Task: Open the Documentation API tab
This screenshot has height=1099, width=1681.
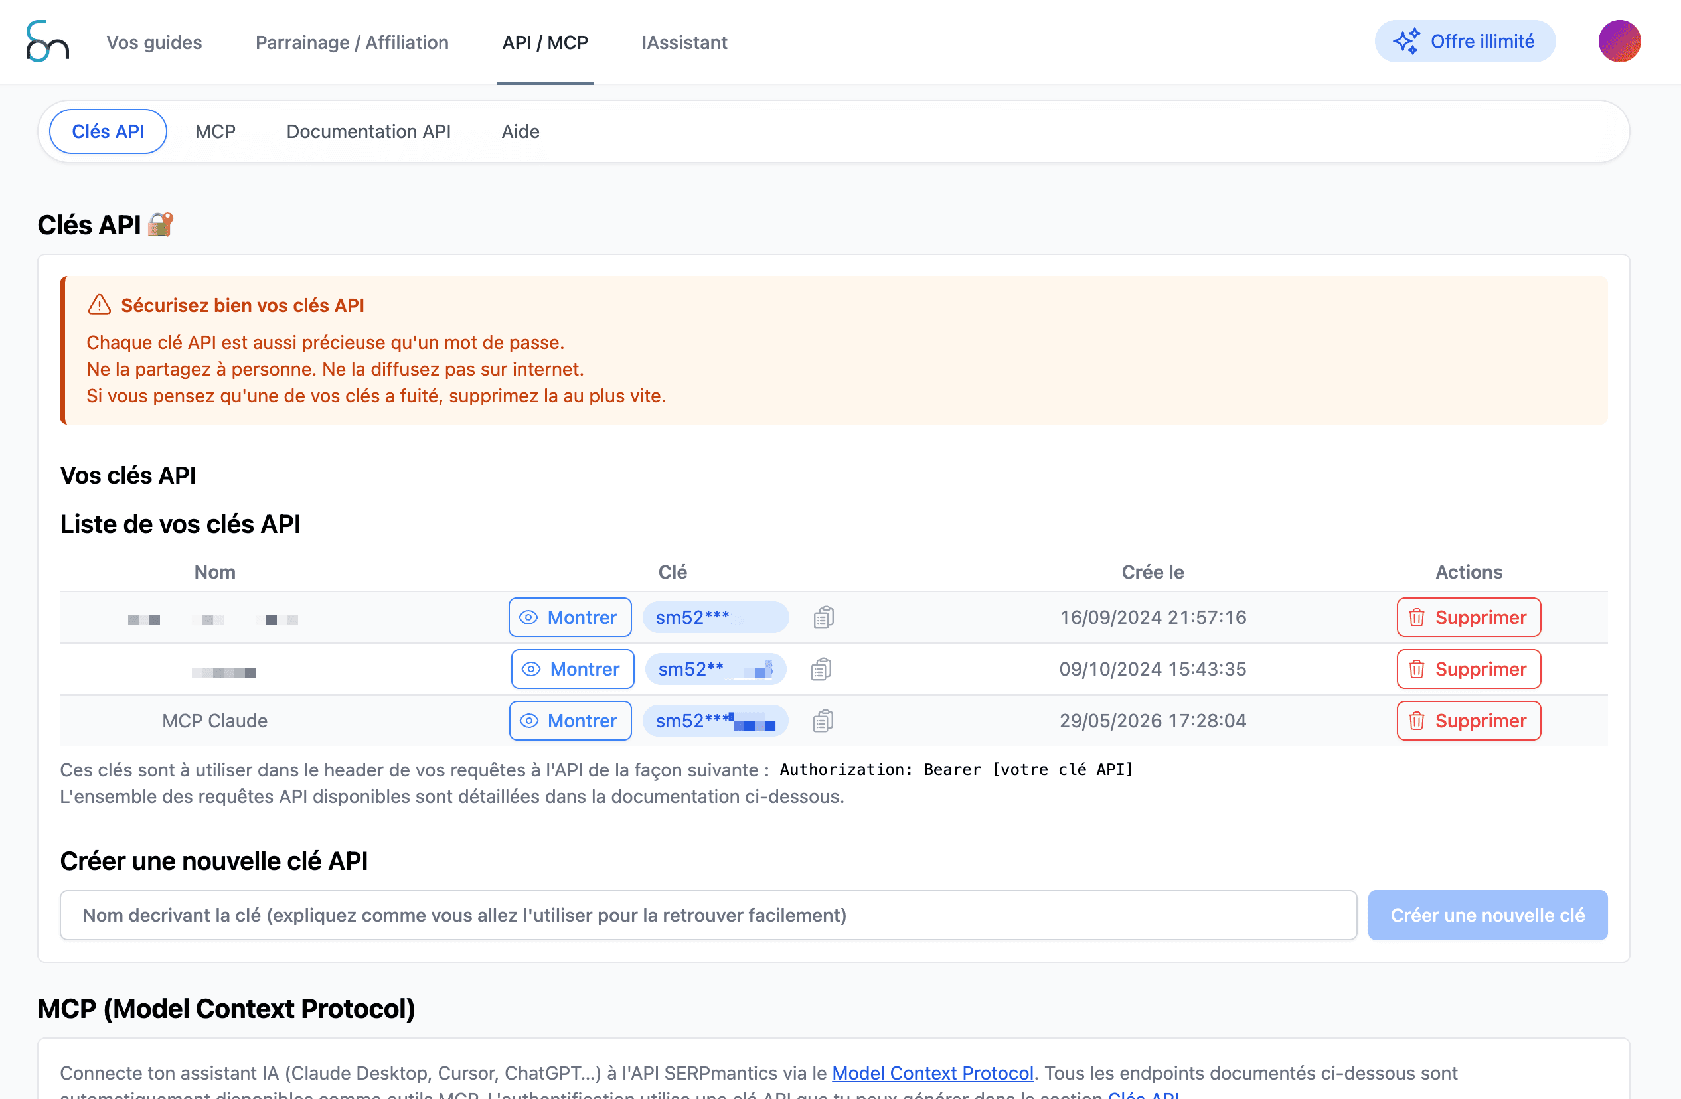Action: tap(368, 131)
